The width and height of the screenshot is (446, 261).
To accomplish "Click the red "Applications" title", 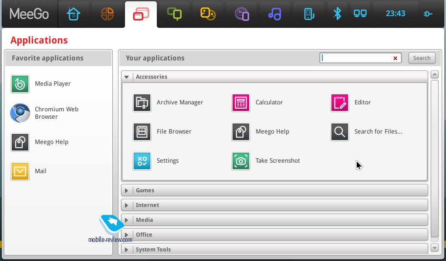I will 39,40.
